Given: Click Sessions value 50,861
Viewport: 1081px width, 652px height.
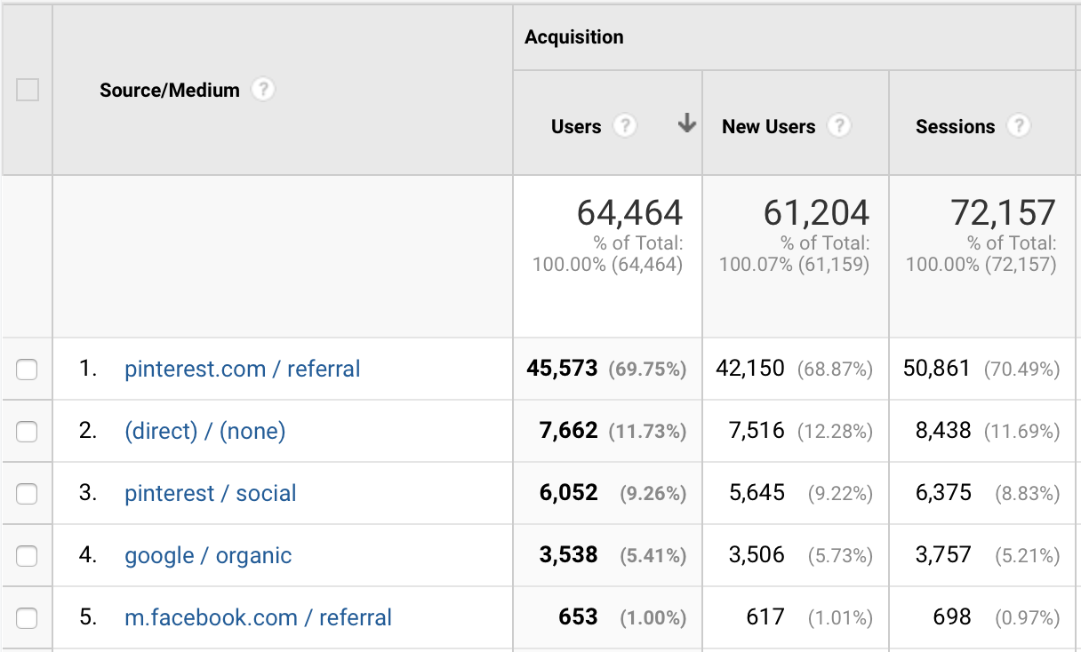Looking at the screenshot, I should 937,369.
